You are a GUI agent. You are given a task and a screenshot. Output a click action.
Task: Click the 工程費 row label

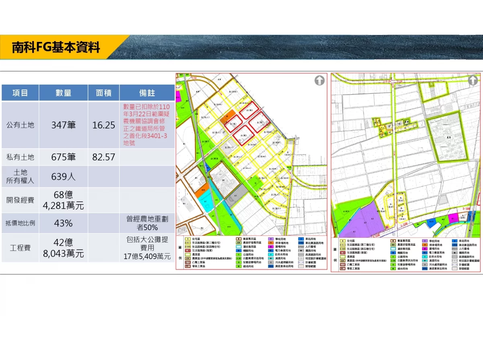(x=20, y=248)
